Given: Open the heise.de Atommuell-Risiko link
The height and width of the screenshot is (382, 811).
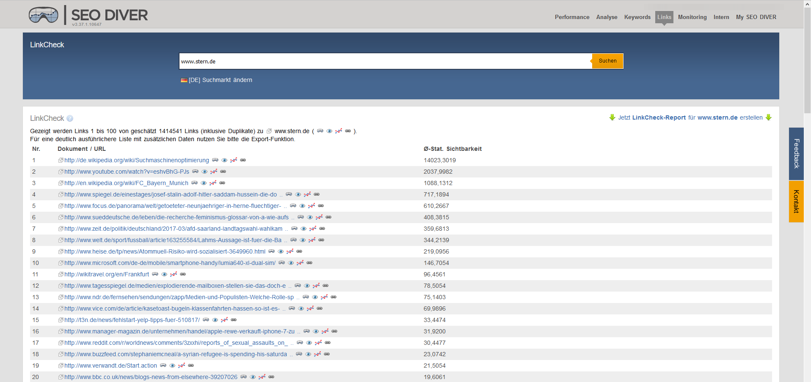Looking at the screenshot, I should click(x=165, y=251).
